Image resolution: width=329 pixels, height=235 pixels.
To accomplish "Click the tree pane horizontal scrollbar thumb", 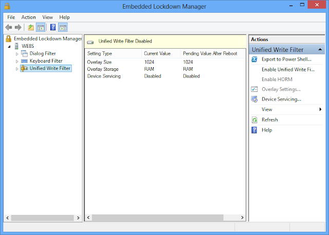I will 42,218.
